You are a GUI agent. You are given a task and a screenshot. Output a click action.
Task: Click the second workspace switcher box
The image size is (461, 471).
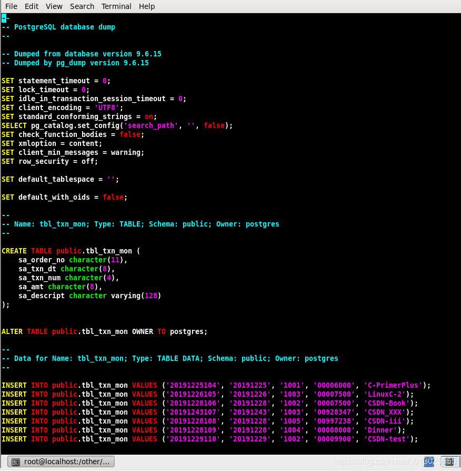click(x=449, y=462)
